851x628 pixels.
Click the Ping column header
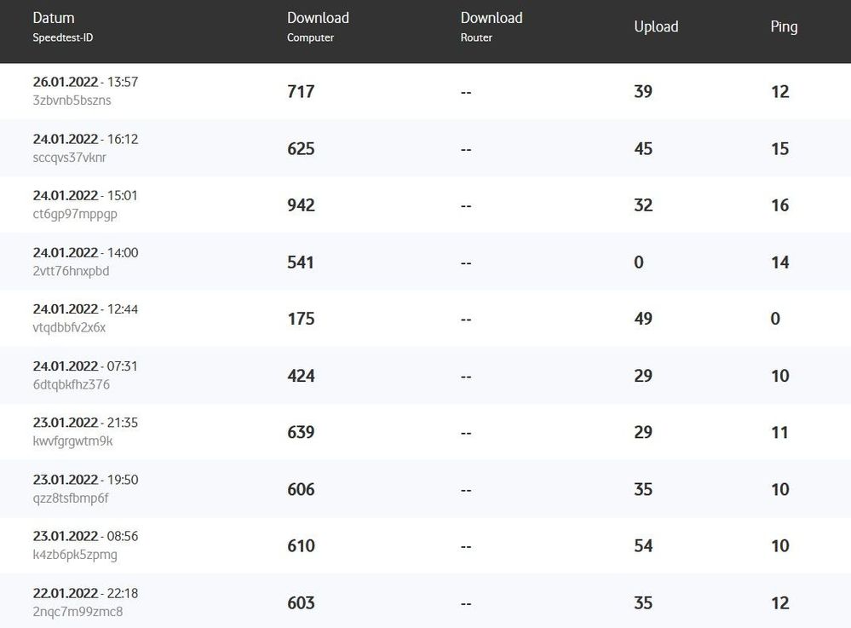[x=784, y=26]
